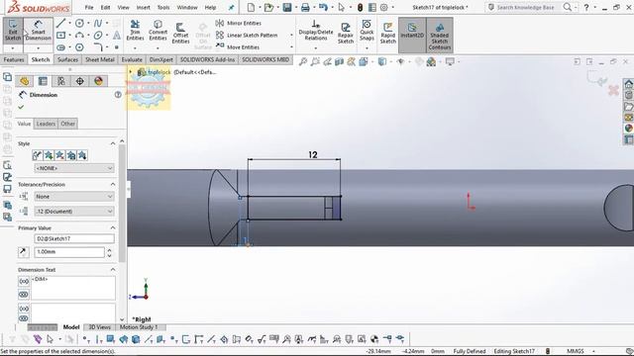Open the PropertyManager tab
634x356 pixels.
click(x=43, y=81)
